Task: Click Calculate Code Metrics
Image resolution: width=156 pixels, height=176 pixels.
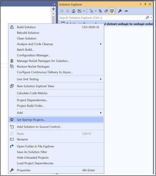Action: 56,93
